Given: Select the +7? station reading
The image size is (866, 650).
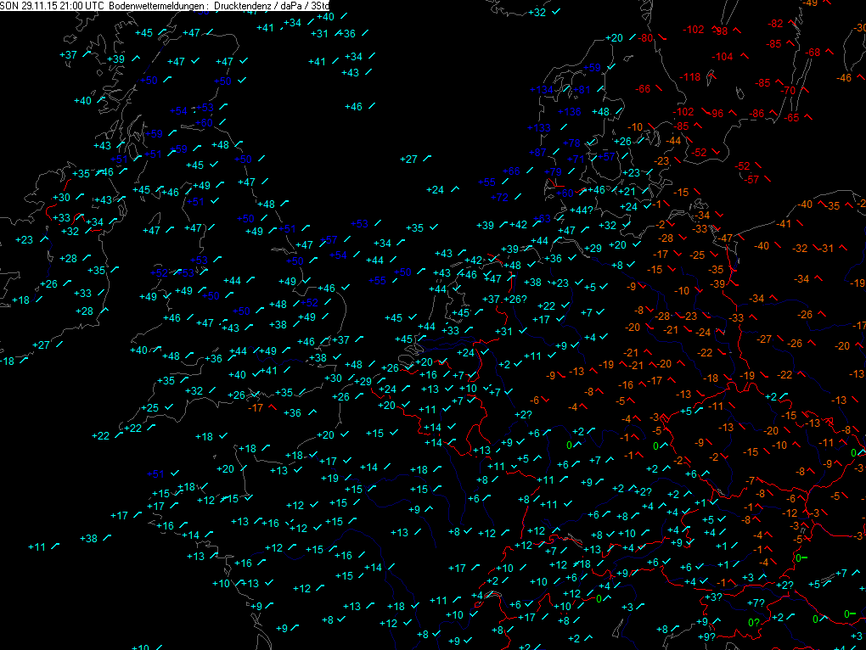Looking at the screenshot, I should (756, 602).
